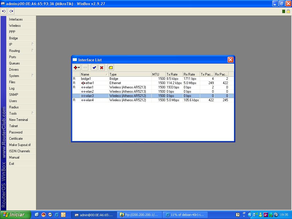The width and height of the screenshot is (292, 219).
Task: Sort by the Rx Pac... column header
Action: tap(221, 74)
